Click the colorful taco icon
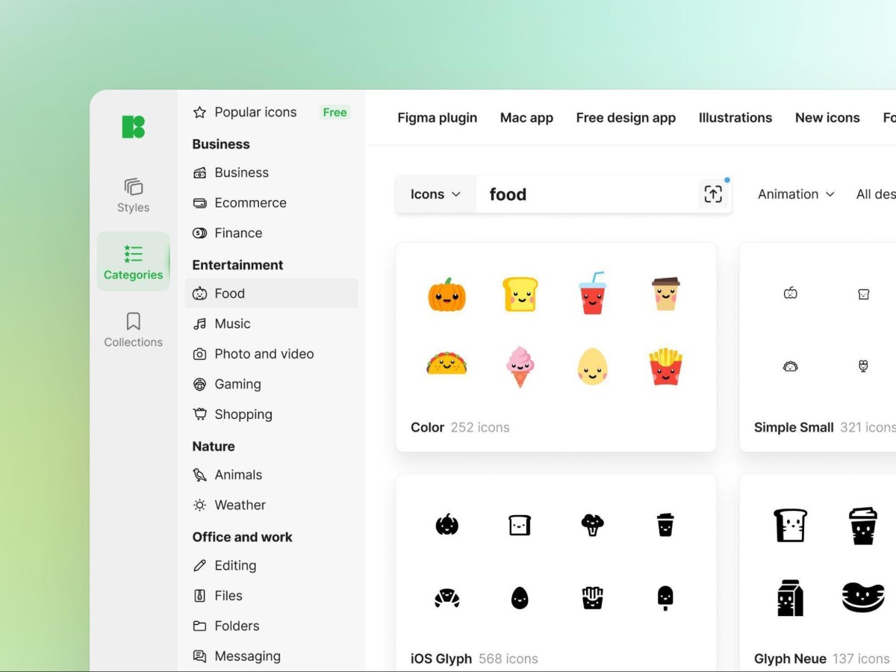The image size is (896, 672). (447, 364)
